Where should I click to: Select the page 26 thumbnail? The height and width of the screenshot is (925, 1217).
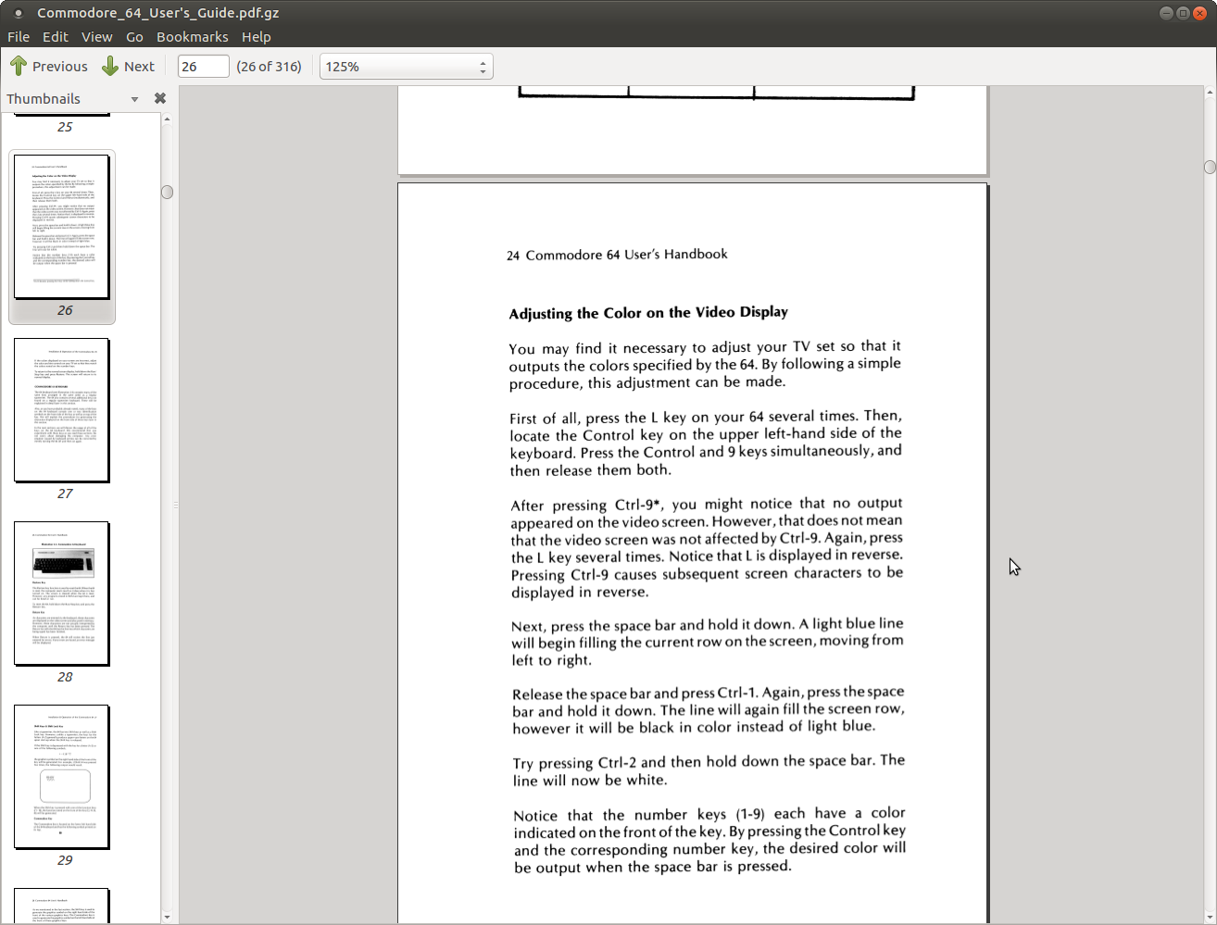[x=62, y=227]
